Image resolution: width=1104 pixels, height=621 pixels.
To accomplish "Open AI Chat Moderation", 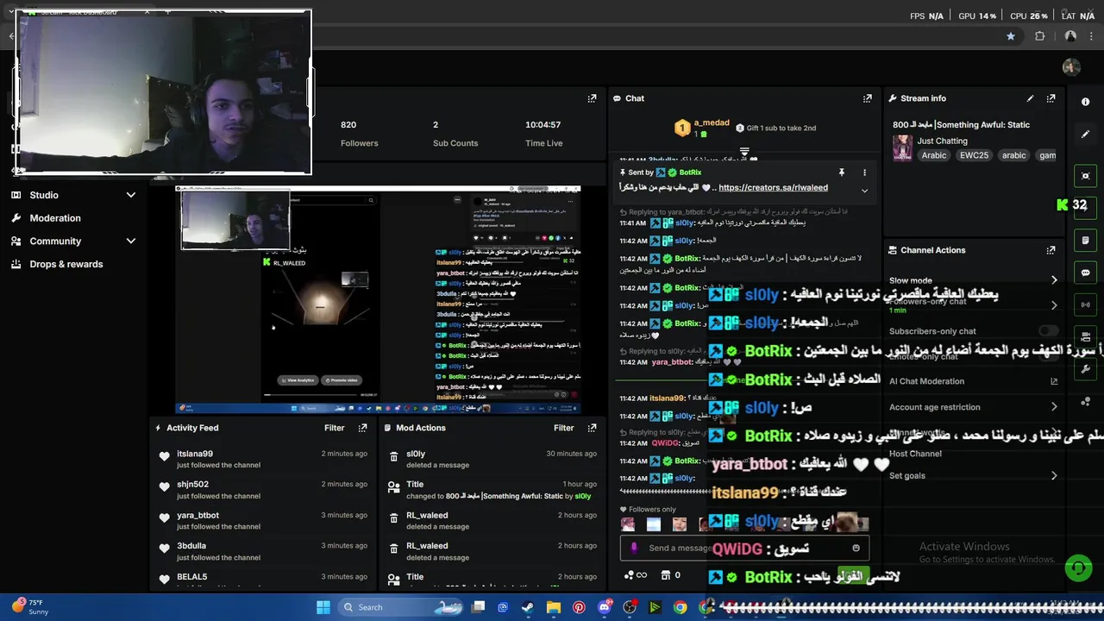I will (926, 381).
